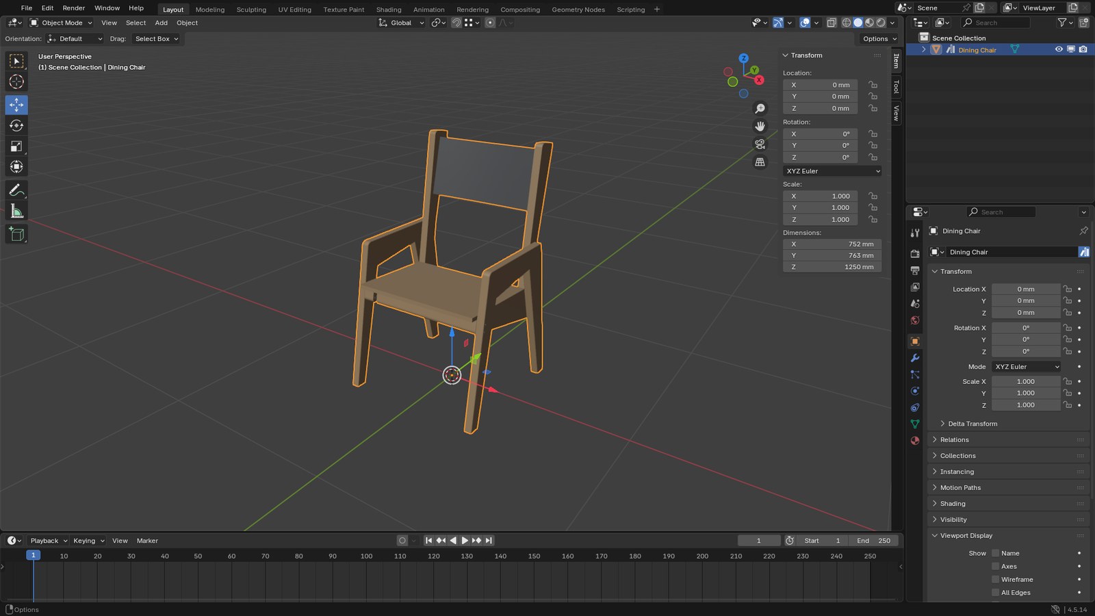Activate the Cursor tool
Screen dimensions: 1095x616
click(16, 82)
